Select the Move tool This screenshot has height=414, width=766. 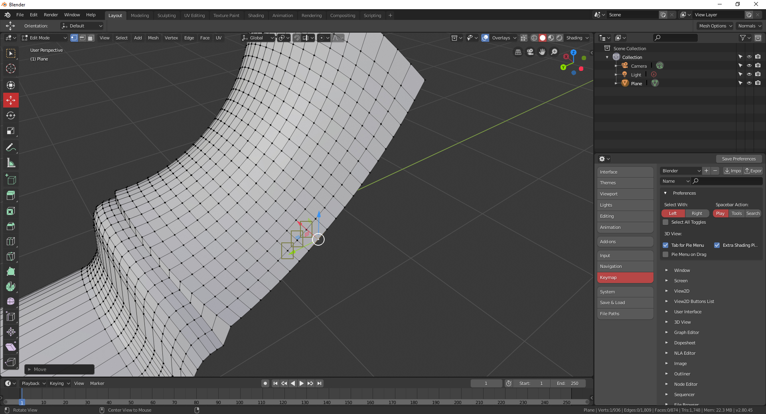click(11, 100)
